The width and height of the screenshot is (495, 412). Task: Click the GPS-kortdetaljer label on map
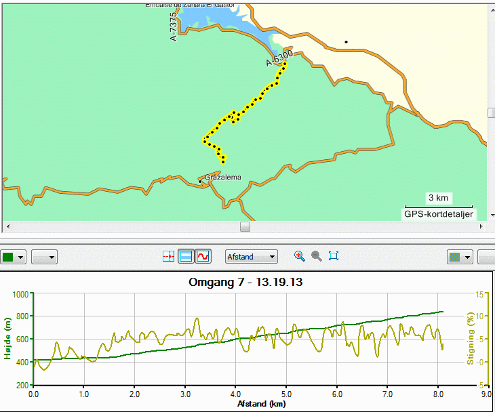coord(439,214)
